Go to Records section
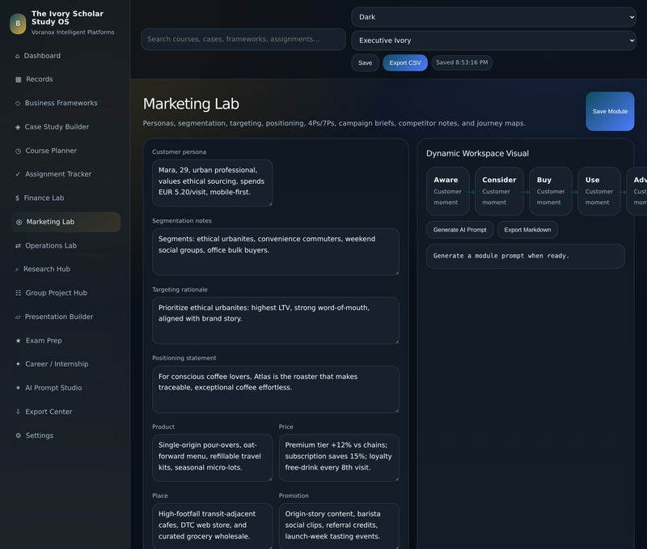647x549 pixels. [66, 79]
